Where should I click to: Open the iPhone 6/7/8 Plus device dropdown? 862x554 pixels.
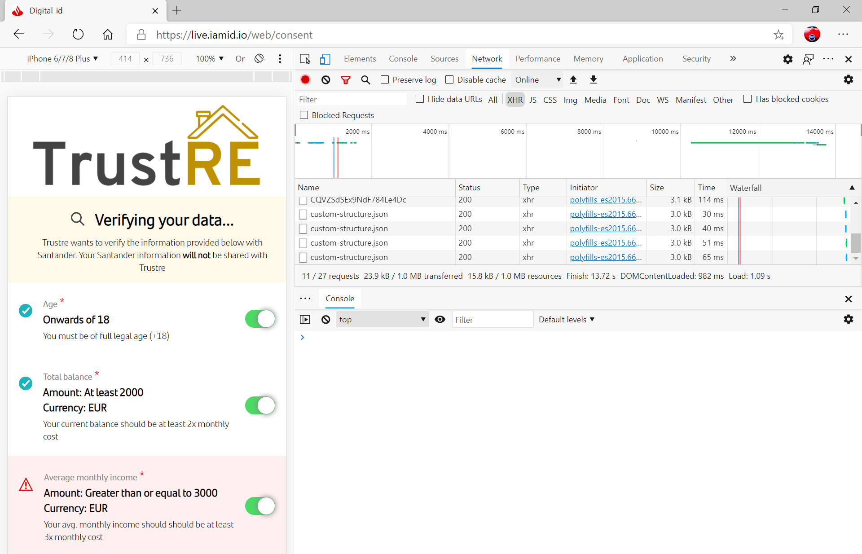[62, 59]
